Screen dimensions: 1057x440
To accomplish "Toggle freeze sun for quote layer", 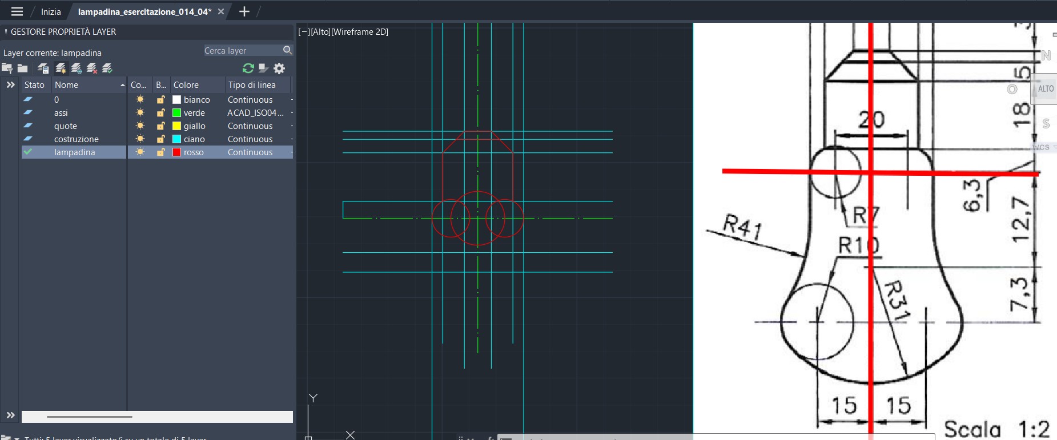I will point(140,126).
